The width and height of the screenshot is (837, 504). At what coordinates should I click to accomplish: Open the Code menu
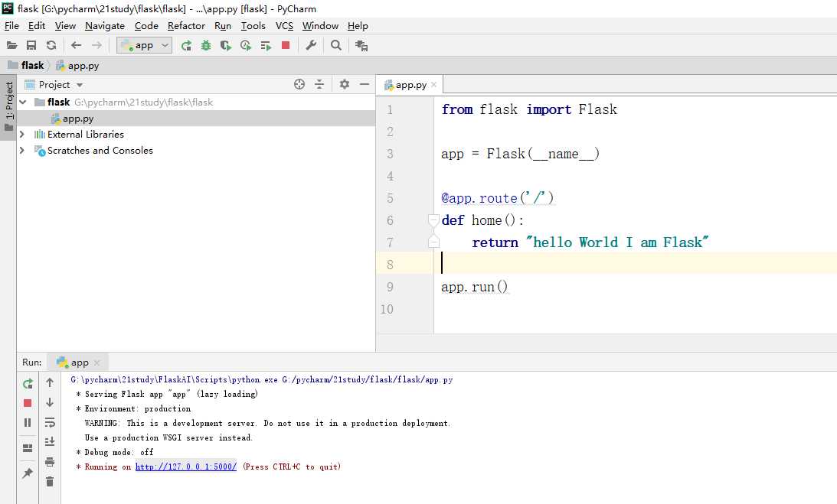(146, 25)
